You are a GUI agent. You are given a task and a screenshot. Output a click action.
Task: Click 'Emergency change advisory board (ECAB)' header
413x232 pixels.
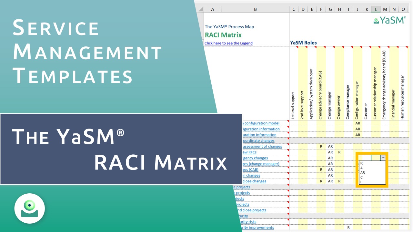coord(384,85)
